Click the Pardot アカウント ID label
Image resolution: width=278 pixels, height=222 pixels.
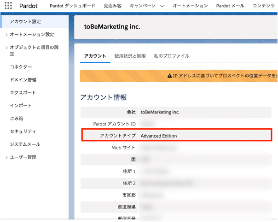114,124
